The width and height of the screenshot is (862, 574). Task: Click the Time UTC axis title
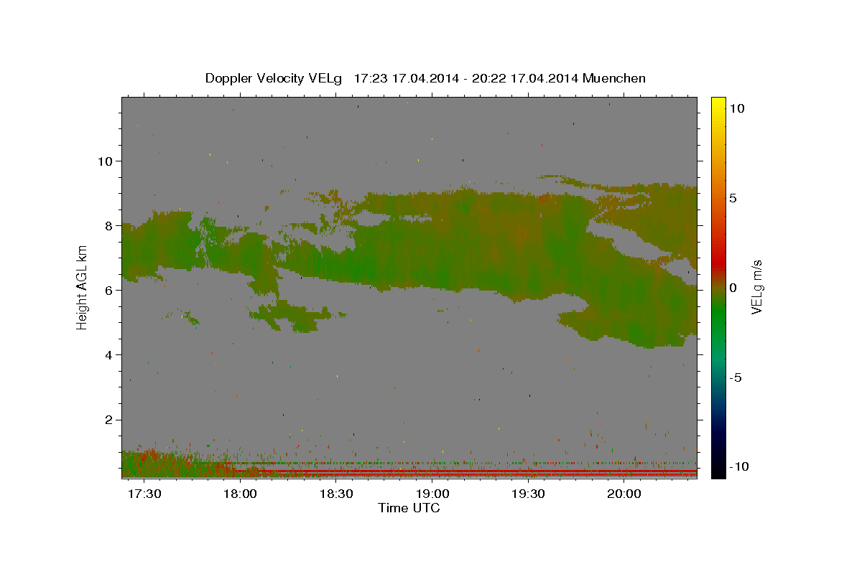click(x=409, y=508)
